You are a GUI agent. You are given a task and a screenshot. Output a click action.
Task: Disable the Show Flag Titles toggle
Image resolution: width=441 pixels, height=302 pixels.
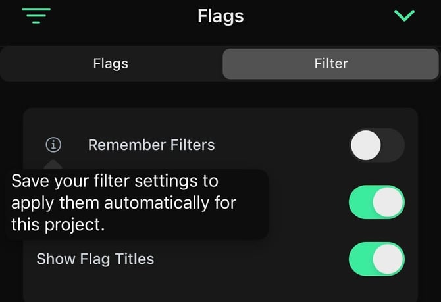[376, 259]
